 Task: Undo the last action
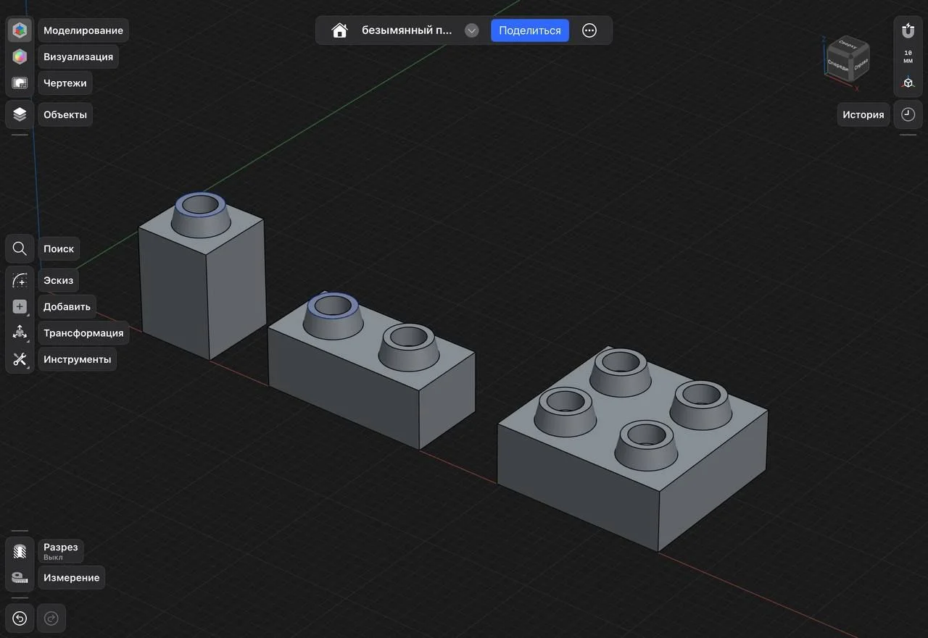point(20,618)
